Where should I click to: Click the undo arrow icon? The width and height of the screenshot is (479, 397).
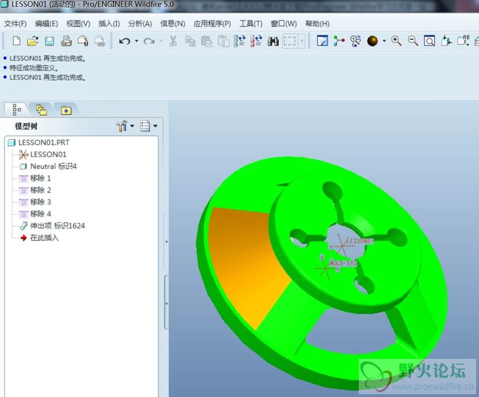click(125, 41)
